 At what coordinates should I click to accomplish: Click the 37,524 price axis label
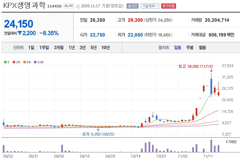[x=227, y=66]
